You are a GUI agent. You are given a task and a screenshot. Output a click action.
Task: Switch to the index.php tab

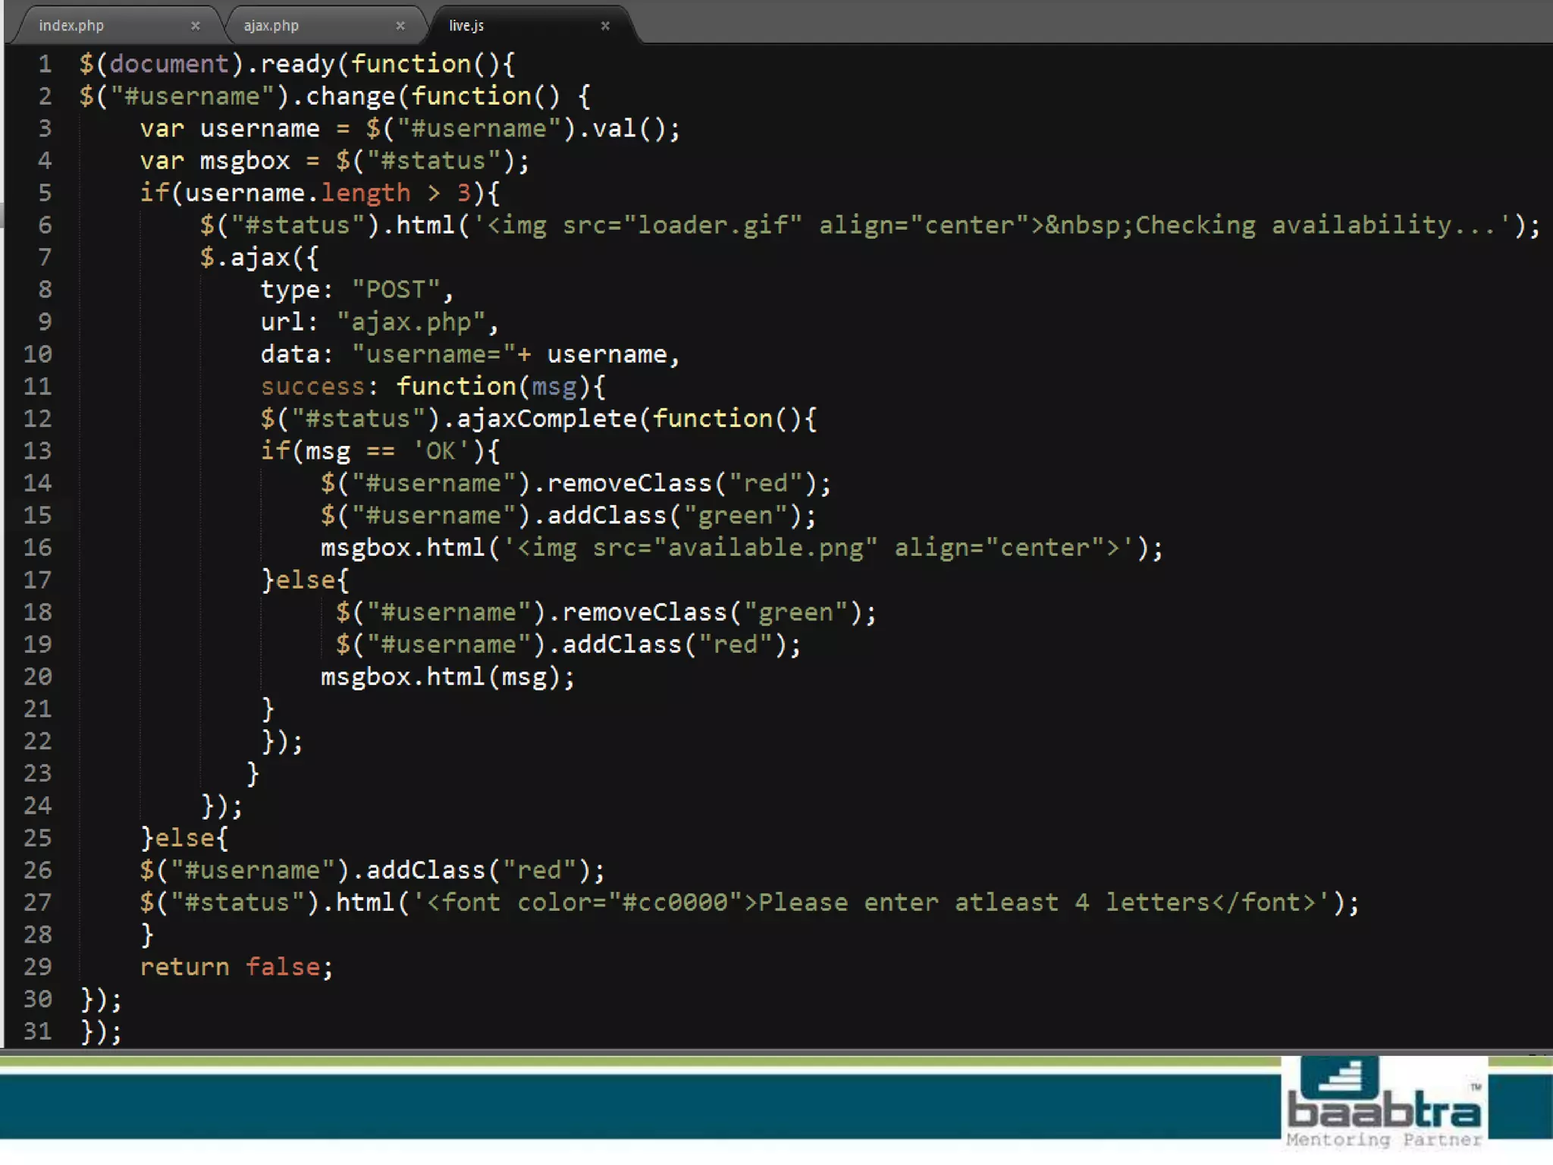point(71,26)
